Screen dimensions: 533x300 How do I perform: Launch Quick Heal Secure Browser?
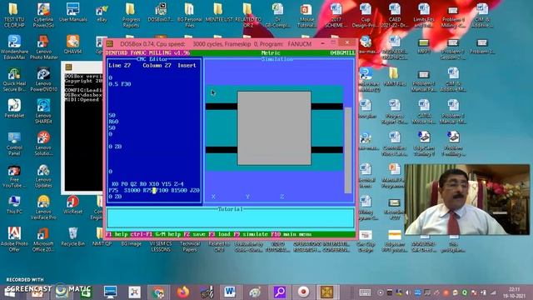(14, 79)
